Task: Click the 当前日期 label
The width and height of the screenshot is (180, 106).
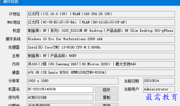Action: (131, 81)
